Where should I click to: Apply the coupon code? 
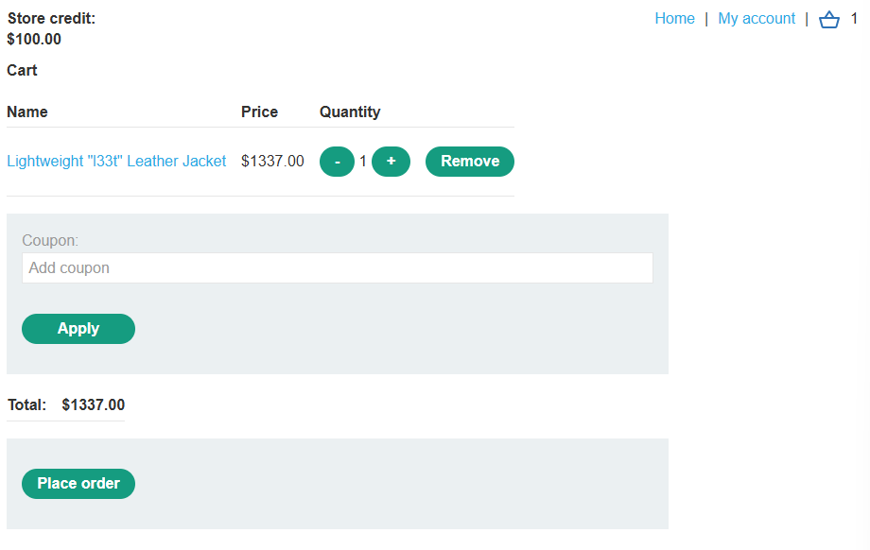tap(78, 329)
